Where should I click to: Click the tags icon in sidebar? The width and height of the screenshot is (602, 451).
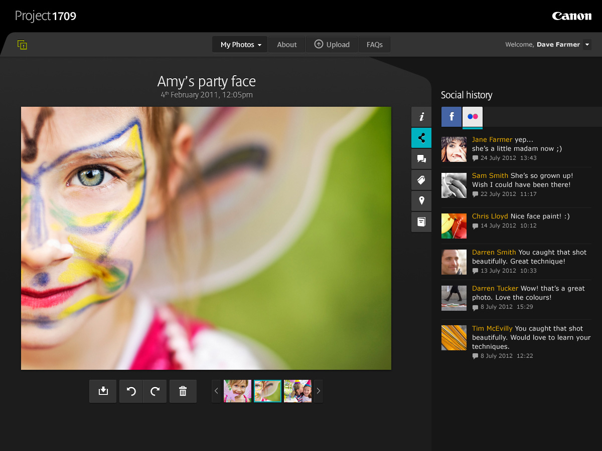click(421, 180)
